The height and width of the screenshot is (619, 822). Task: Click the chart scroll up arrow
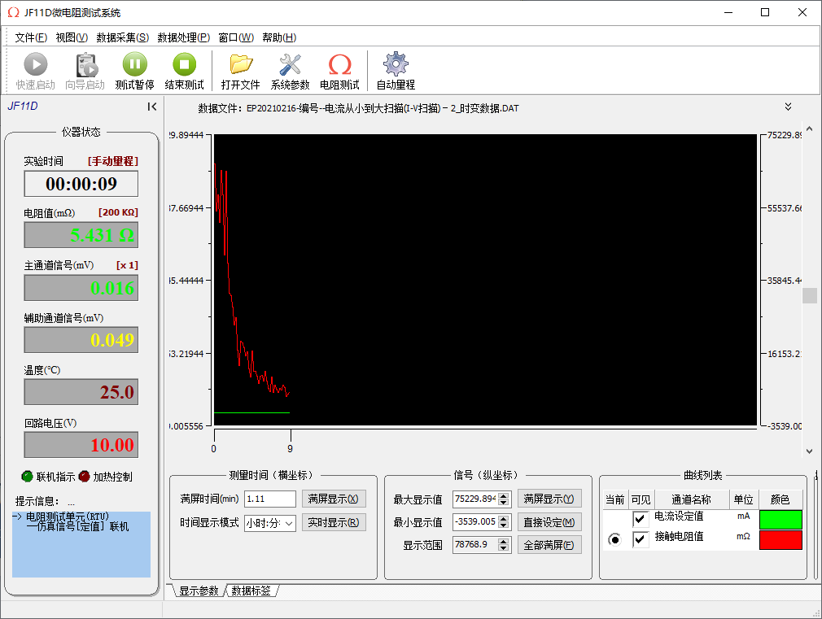(x=810, y=129)
